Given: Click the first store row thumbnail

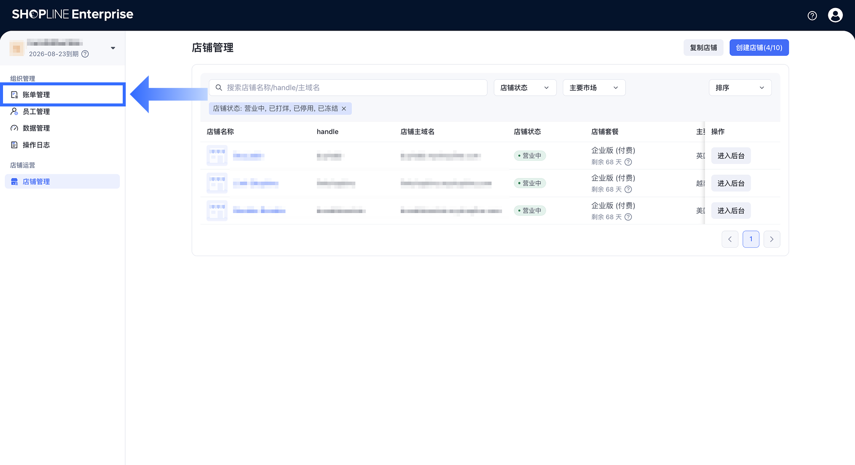Looking at the screenshot, I should pos(217,156).
